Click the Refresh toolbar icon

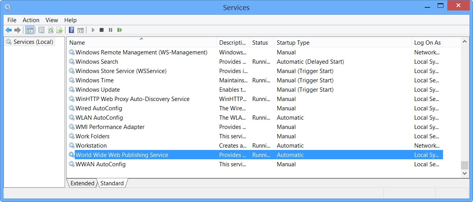[51, 30]
